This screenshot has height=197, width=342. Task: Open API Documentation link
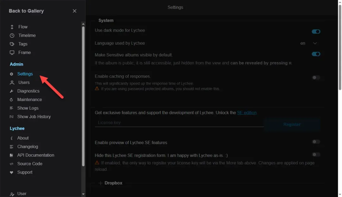point(36,155)
